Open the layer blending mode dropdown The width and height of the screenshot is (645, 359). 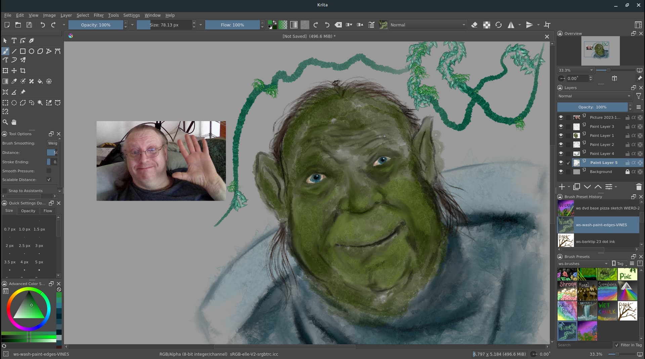click(x=595, y=96)
